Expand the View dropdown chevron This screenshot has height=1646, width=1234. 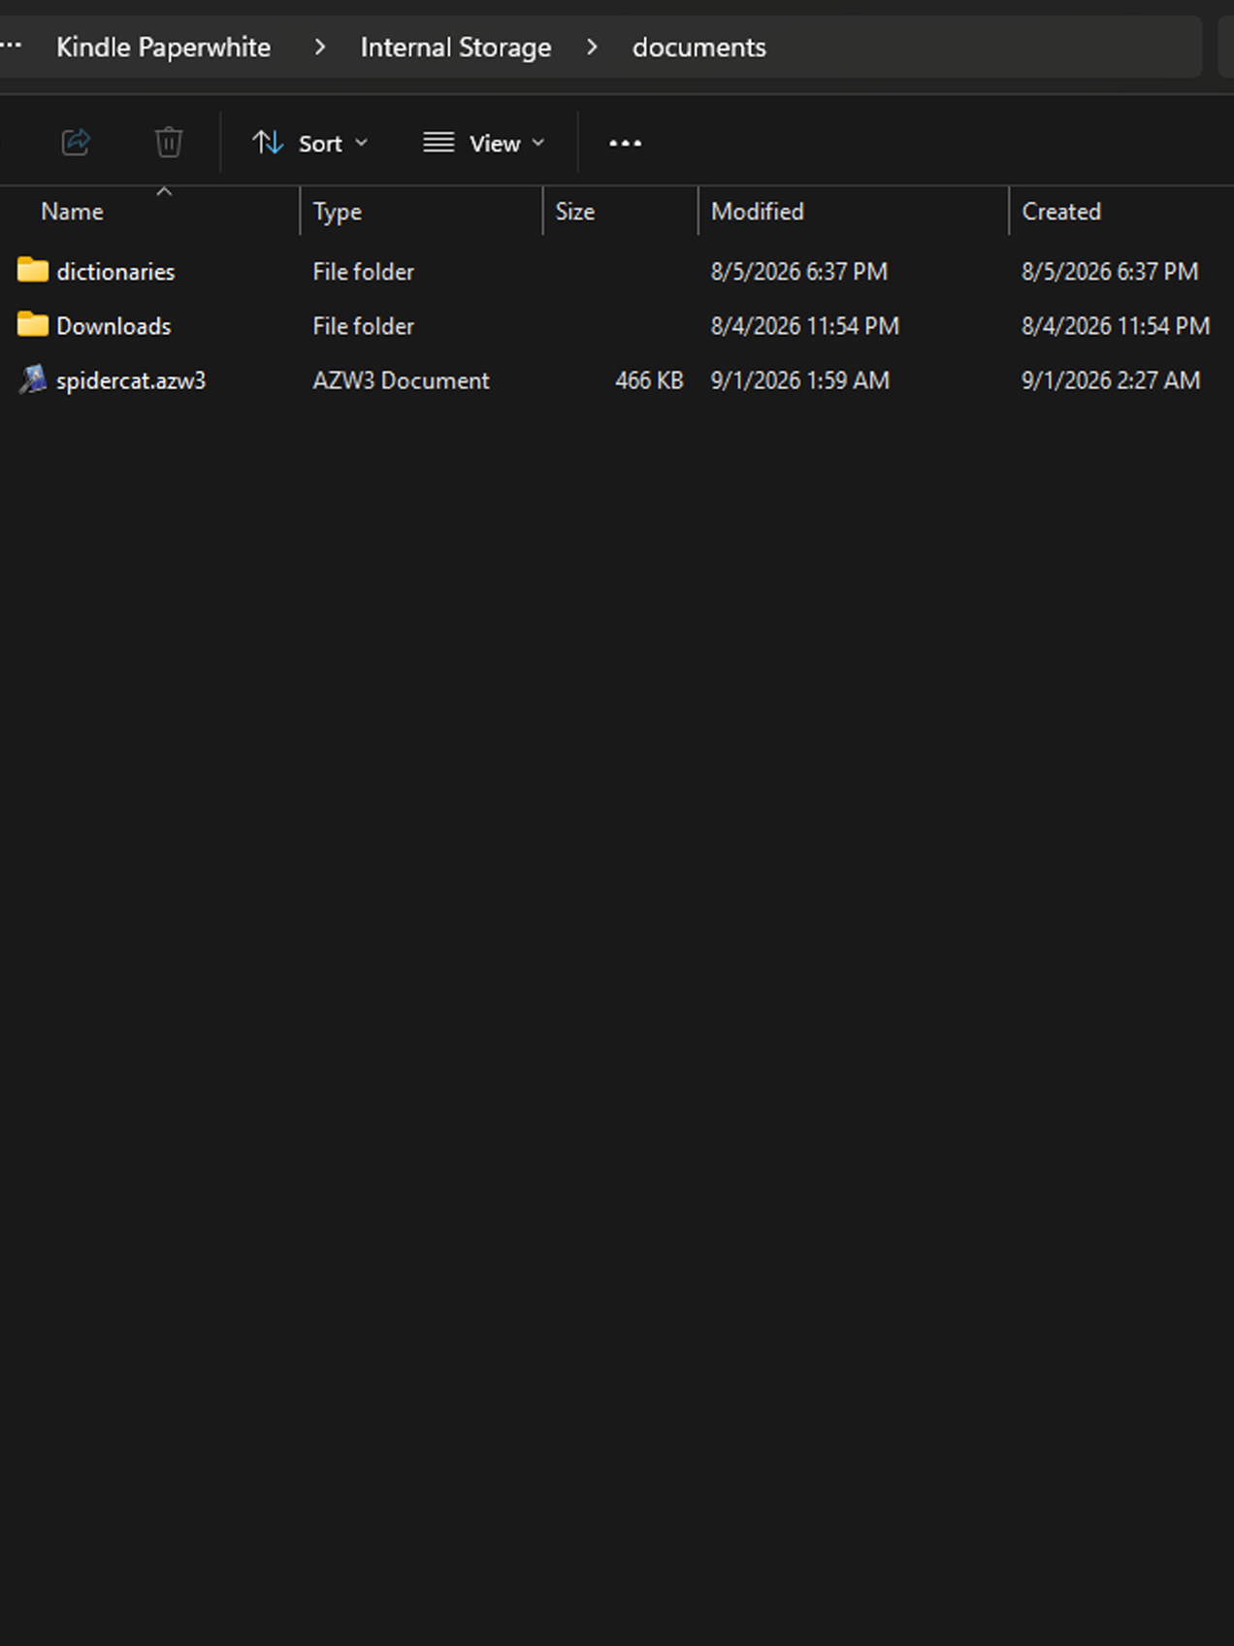538,143
